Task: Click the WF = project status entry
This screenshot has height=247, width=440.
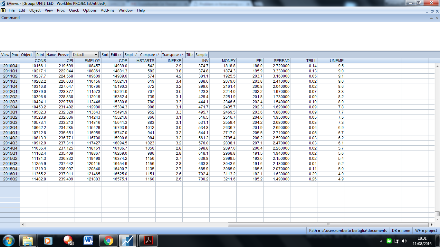Action: click(426, 231)
